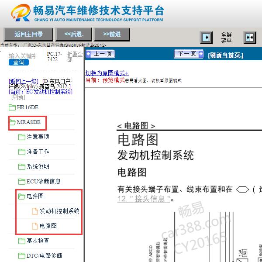This screenshot has height=262, width=262.
Task: Click 返回上一级 link
Action: pyautogui.click(x=24, y=81)
